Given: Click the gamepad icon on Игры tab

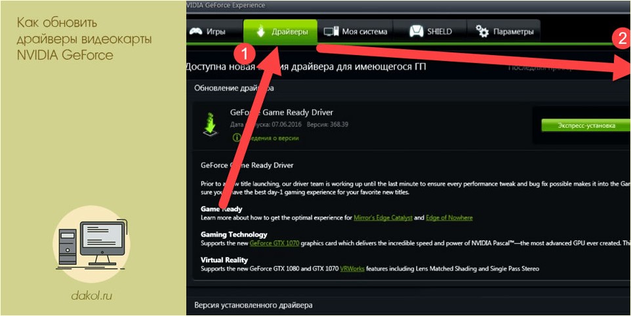Looking at the screenshot, I should point(196,31).
